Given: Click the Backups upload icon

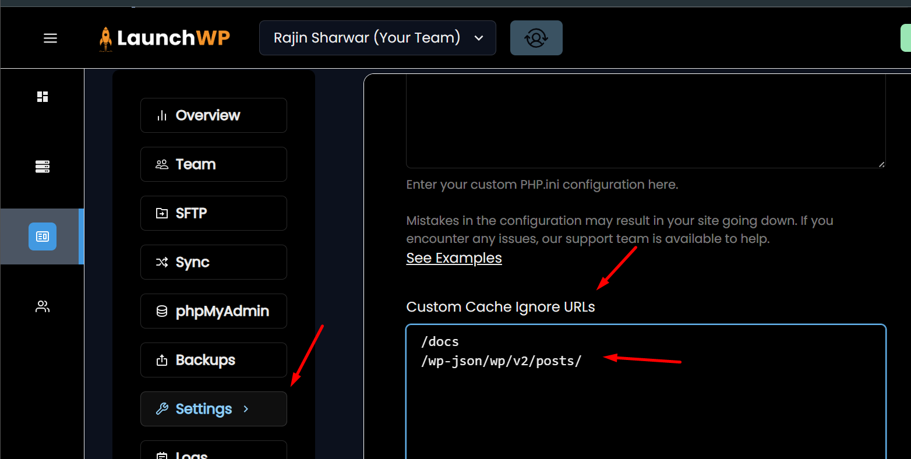Looking at the screenshot, I should pos(162,360).
